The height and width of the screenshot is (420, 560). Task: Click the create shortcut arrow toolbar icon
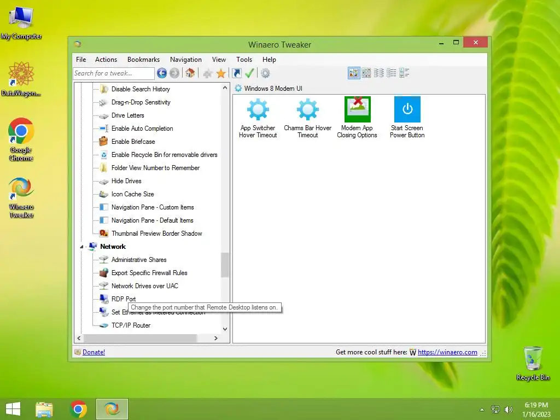[237, 73]
